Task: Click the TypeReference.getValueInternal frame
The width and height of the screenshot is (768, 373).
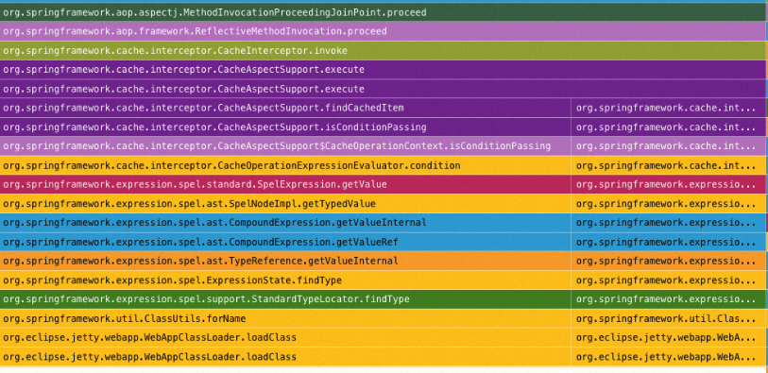Action: point(285,261)
